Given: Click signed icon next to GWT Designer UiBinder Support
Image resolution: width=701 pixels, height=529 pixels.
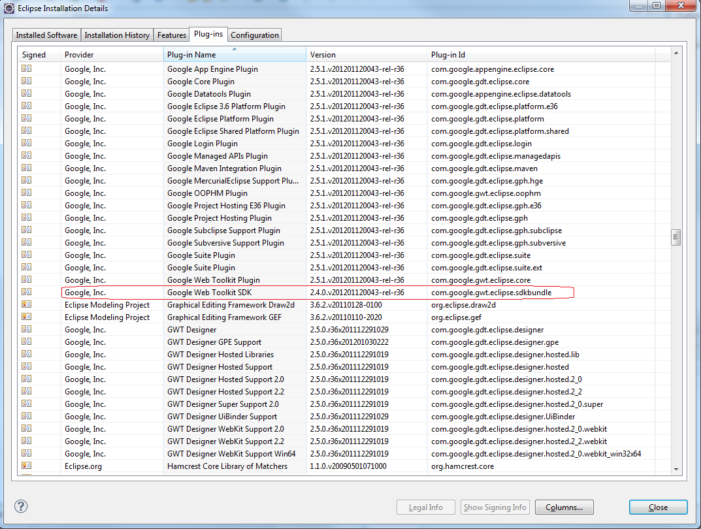Looking at the screenshot, I should [26, 416].
